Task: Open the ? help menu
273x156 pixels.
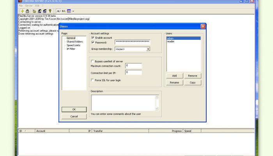Action: click(43, 6)
